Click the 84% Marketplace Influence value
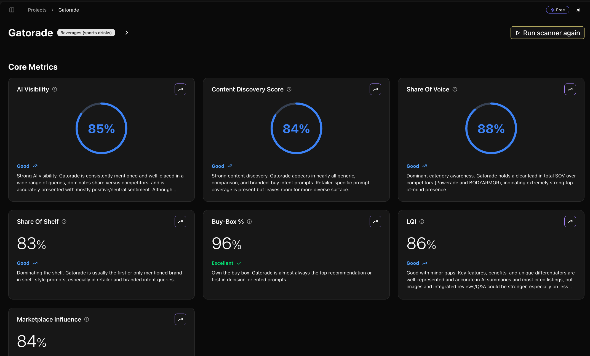This screenshot has width=590, height=356. pos(31,341)
